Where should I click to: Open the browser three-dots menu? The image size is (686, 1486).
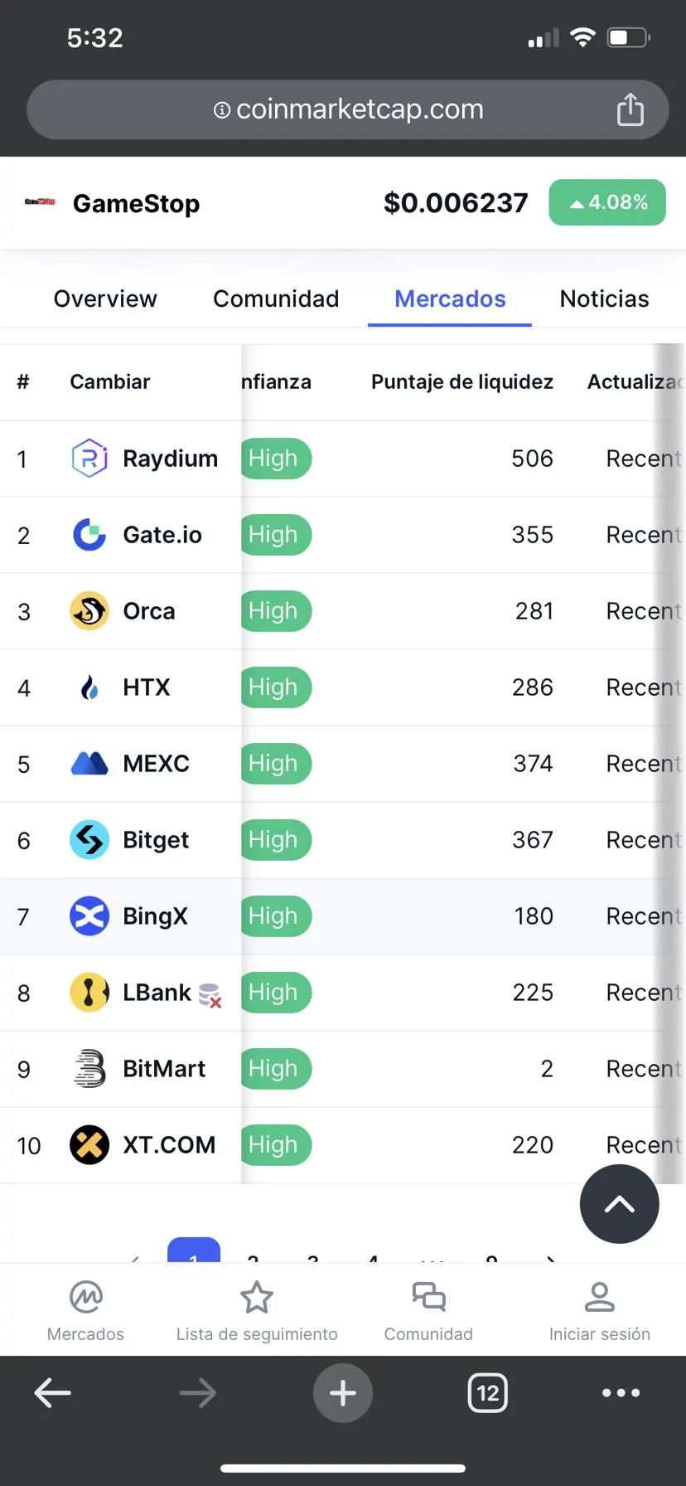621,1393
